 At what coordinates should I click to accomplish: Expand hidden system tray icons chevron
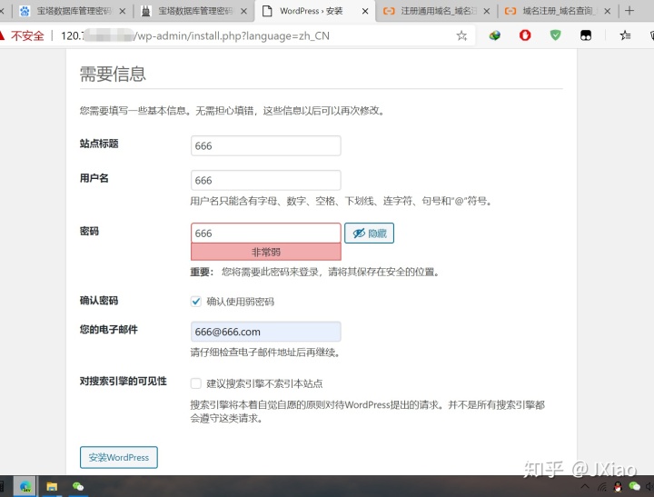coord(585,486)
